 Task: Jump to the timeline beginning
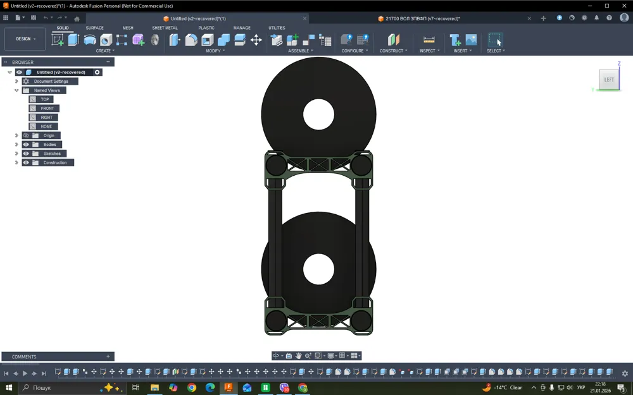pyautogui.click(x=6, y=374)
